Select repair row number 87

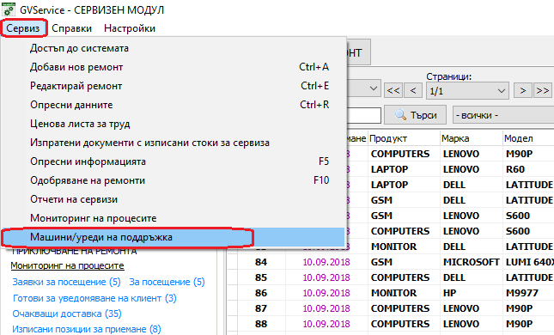point(261,308)
